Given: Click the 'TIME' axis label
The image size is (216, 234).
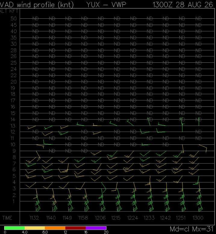Looking at the screenshot, I should tap(7, 218).
